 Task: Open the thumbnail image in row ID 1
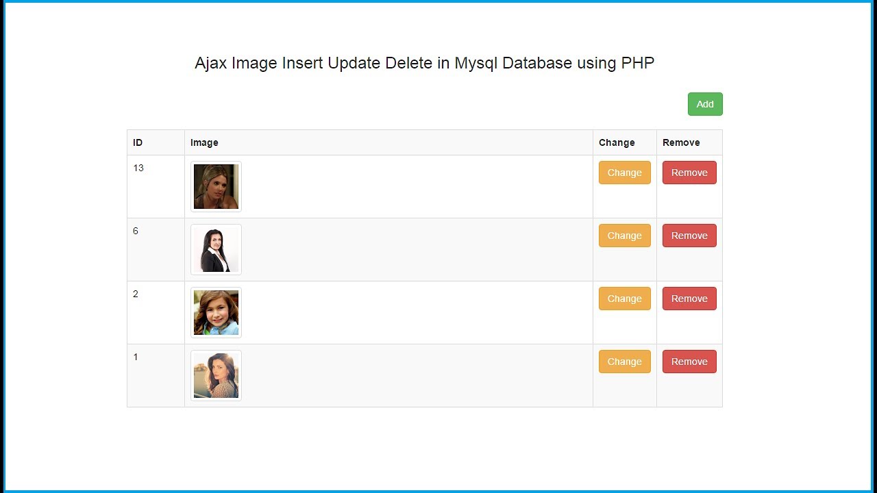tap(216, 375)
